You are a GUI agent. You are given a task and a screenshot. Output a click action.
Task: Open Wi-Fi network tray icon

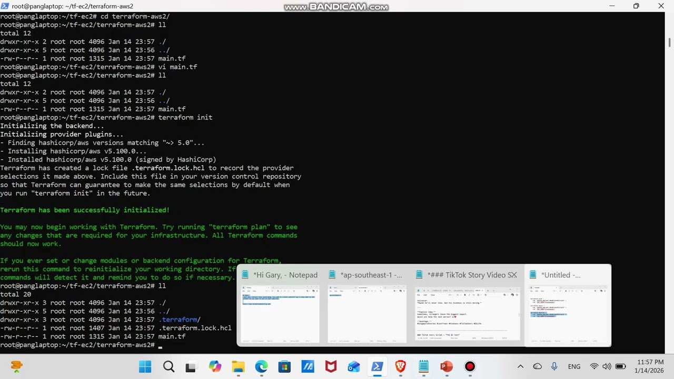tap(594, 366)
